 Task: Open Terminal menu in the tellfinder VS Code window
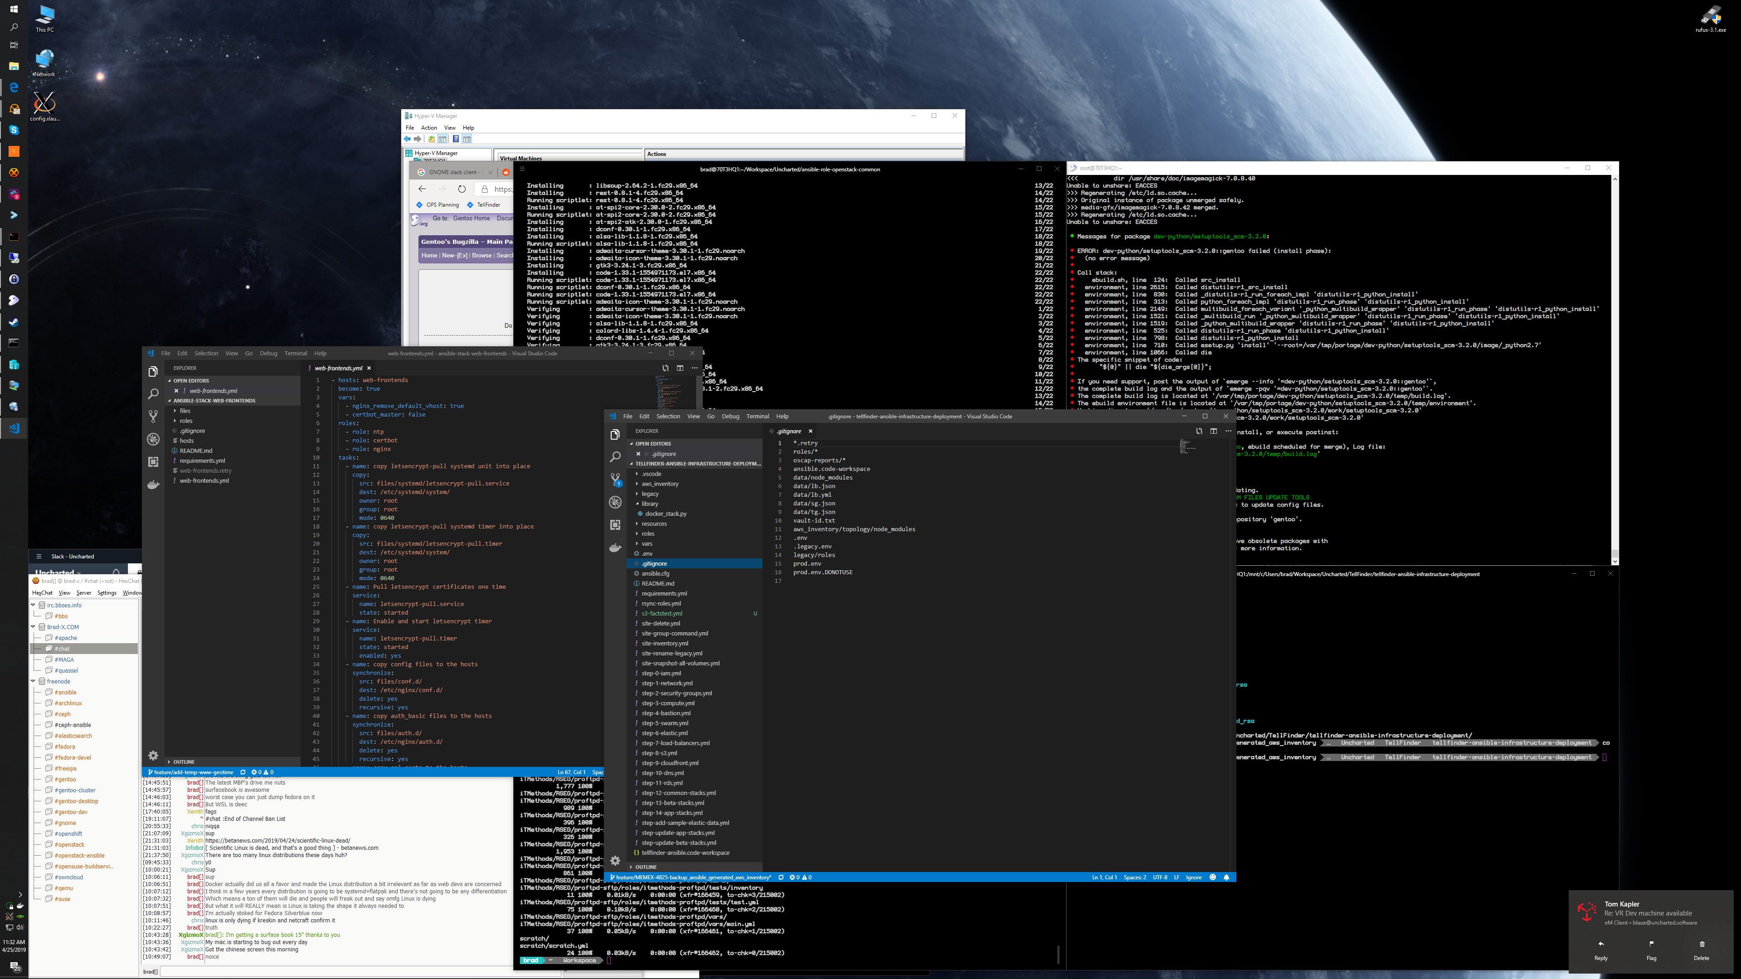click(x=757, y=416)
